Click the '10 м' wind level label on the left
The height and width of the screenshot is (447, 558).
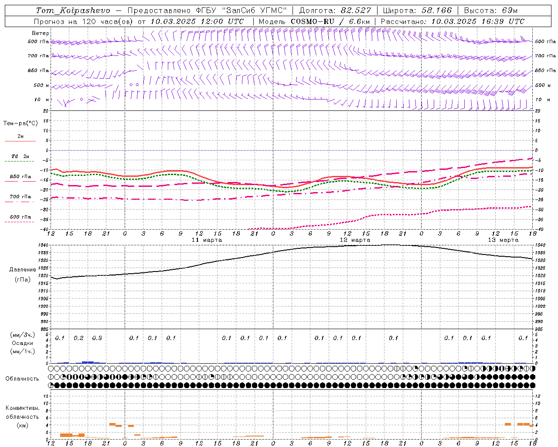point(42,100)
